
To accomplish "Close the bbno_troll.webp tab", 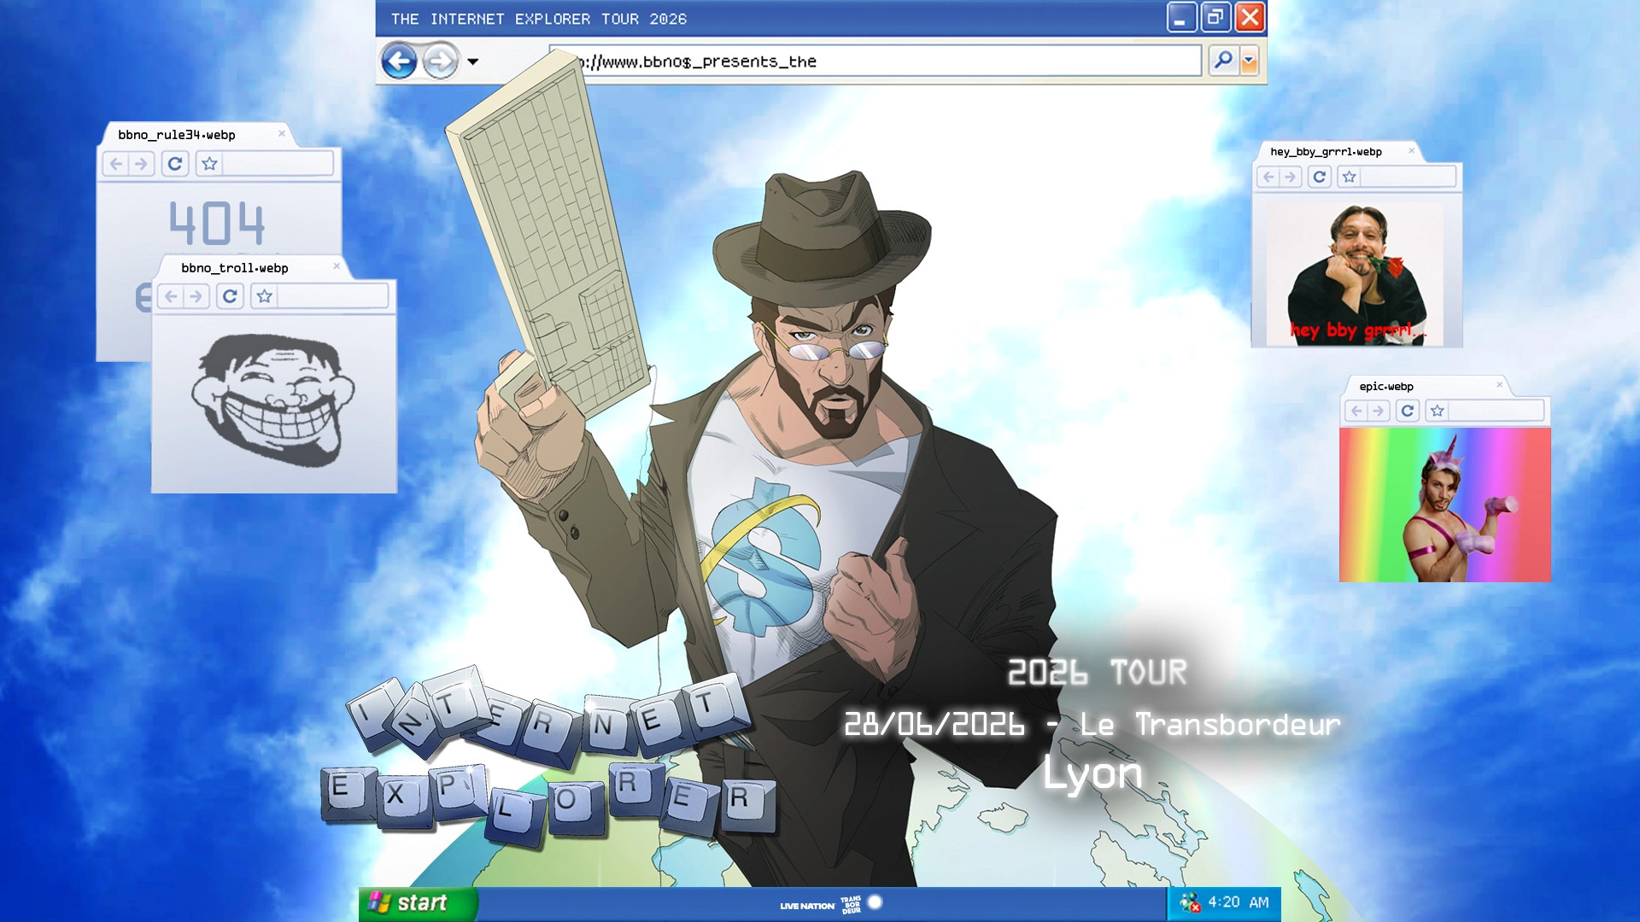I will pyautogui.click(x=337, y=266).
